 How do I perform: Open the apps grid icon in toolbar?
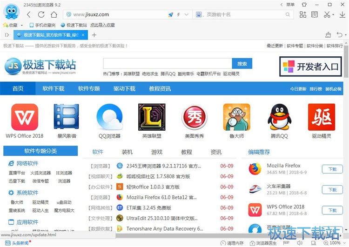click(303, 15)
